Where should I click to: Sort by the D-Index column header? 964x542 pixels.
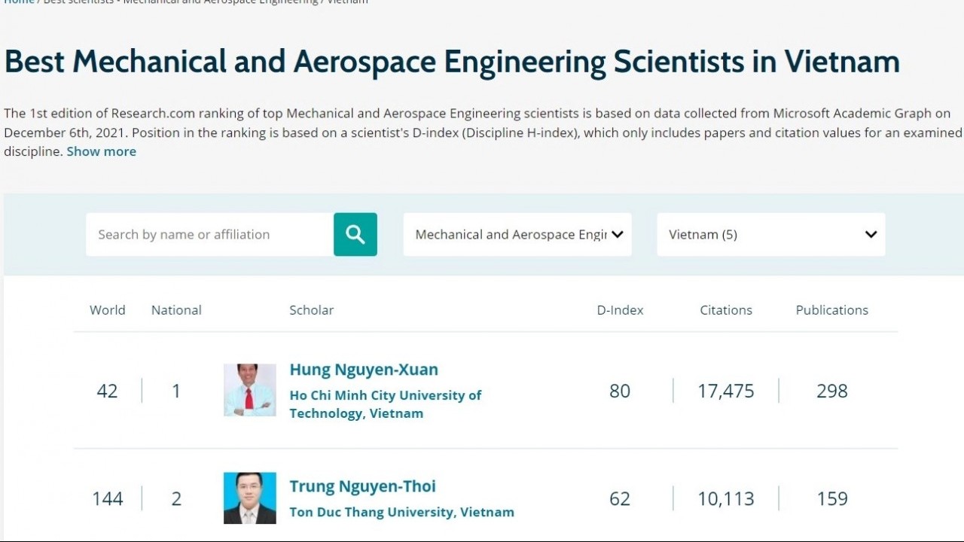click(620, 309)
